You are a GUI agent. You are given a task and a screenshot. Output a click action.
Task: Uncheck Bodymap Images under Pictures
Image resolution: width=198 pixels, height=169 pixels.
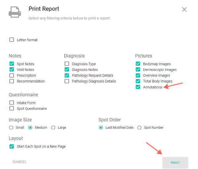138,64
